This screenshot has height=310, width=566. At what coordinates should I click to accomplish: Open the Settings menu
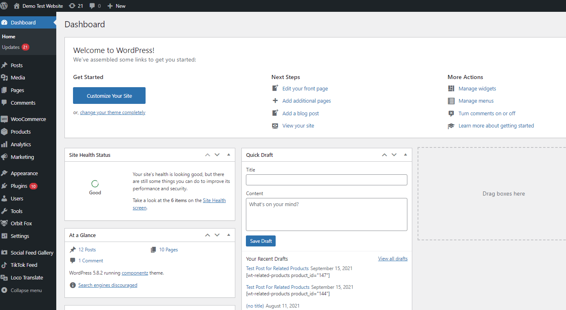[x=28, y=236]
